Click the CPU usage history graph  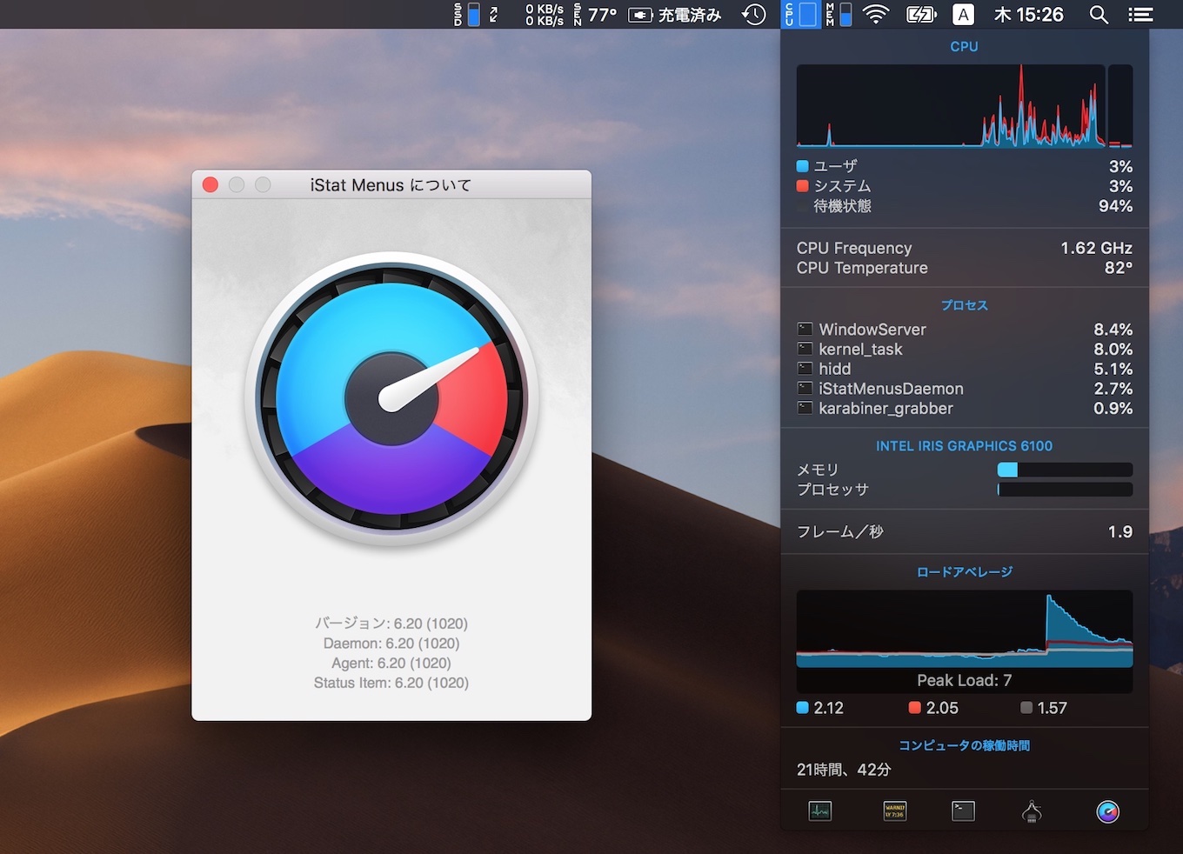click(x=951, y=105)
